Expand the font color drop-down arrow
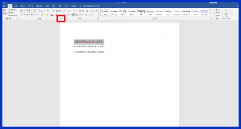241x129 pixels. pos(54,15)
